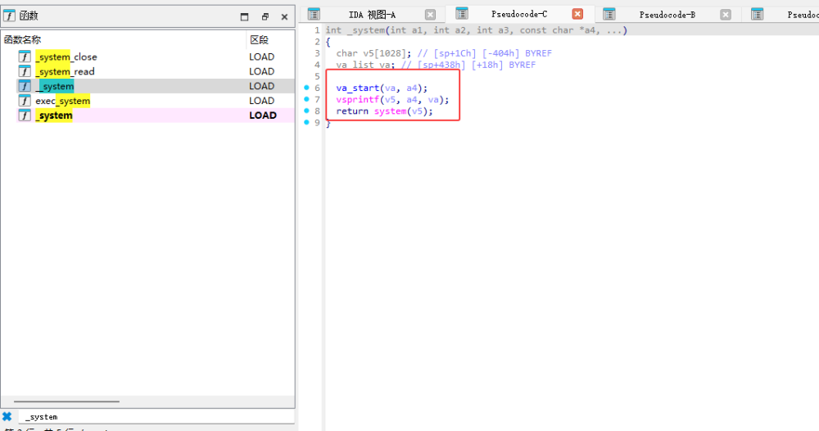Click the Pseudocode-B tab icon
The height and width of the screenshot is (431, 819).
click(x=609, y=14)
